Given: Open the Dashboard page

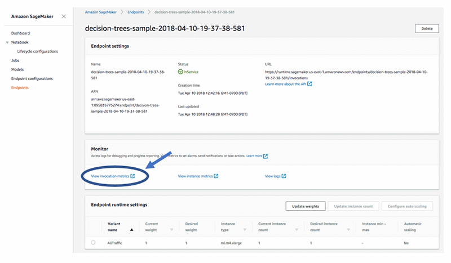Looking at the screenshot, I should (x=20, y=33).
